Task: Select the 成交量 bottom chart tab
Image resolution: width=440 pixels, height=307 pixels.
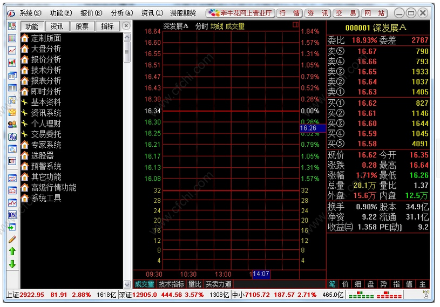Action: (x=145, y=284)
